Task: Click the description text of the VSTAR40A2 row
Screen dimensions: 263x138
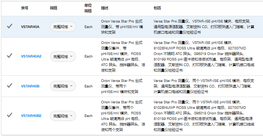Action: pos(123,56)
